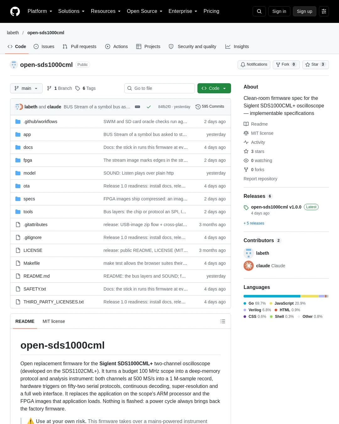Expand commit message ellipsis icon

click(137, 107)
